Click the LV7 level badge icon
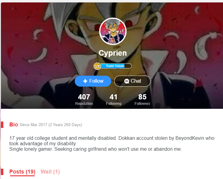The width and height of the screenshot is (223, 179). click(97, 66)
